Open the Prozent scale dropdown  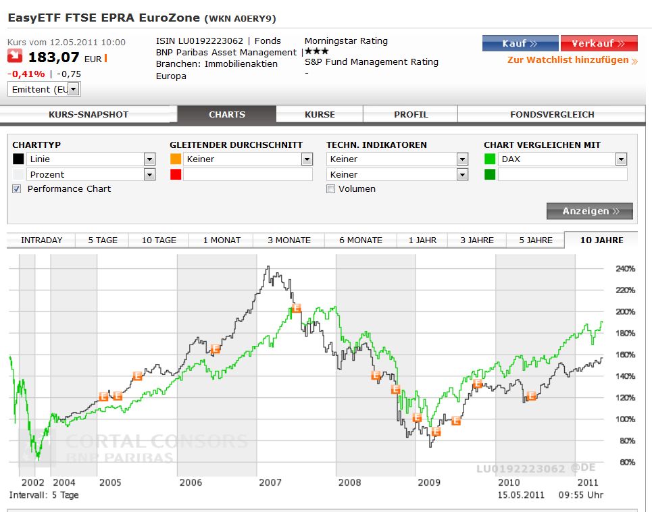pyautogui.click(x=91, y=174)
